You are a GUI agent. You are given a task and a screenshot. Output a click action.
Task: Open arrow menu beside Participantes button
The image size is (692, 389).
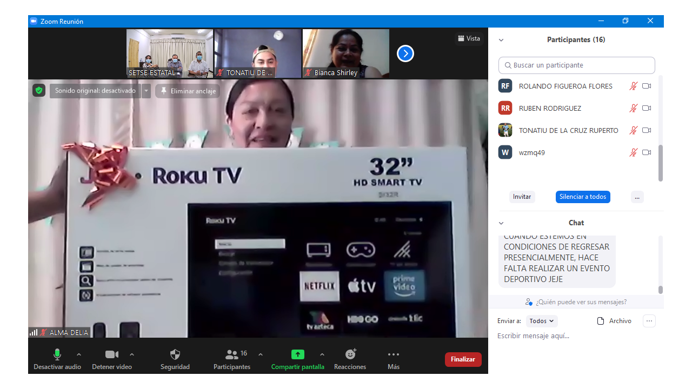tap(261, 354)
